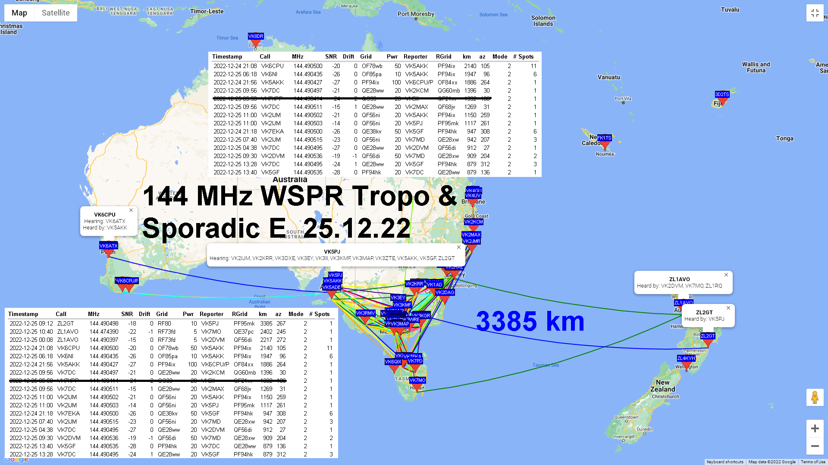Close the VK6CPU info popup

tap(131, 210)
